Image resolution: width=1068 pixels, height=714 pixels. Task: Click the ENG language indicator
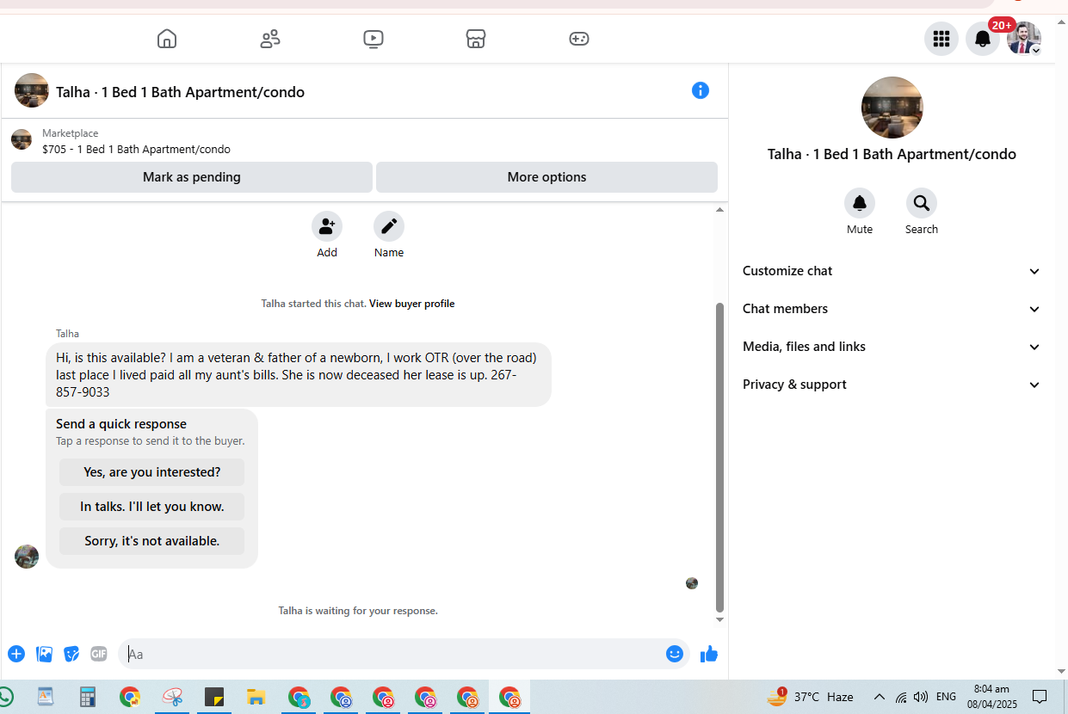point(946,697)
